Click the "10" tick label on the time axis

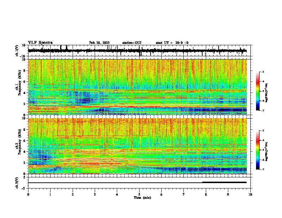coord(250,194)
